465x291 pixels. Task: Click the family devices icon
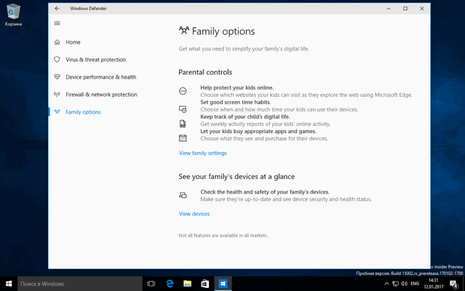click(x=183, y=195)
